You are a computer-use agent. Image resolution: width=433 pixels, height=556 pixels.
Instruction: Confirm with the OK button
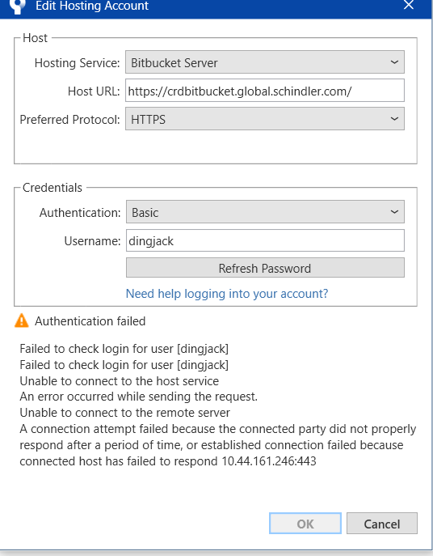click(x=305, y=524)
